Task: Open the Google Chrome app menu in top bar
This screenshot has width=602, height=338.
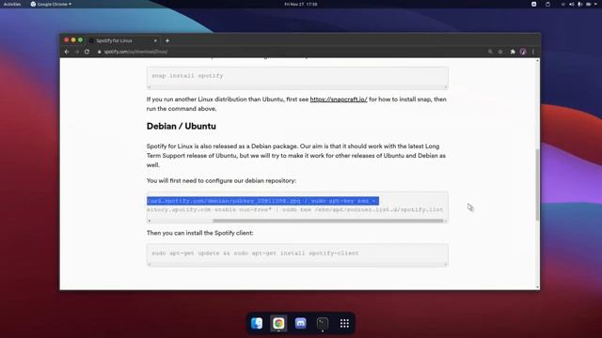Action: (x=51, y=4)
